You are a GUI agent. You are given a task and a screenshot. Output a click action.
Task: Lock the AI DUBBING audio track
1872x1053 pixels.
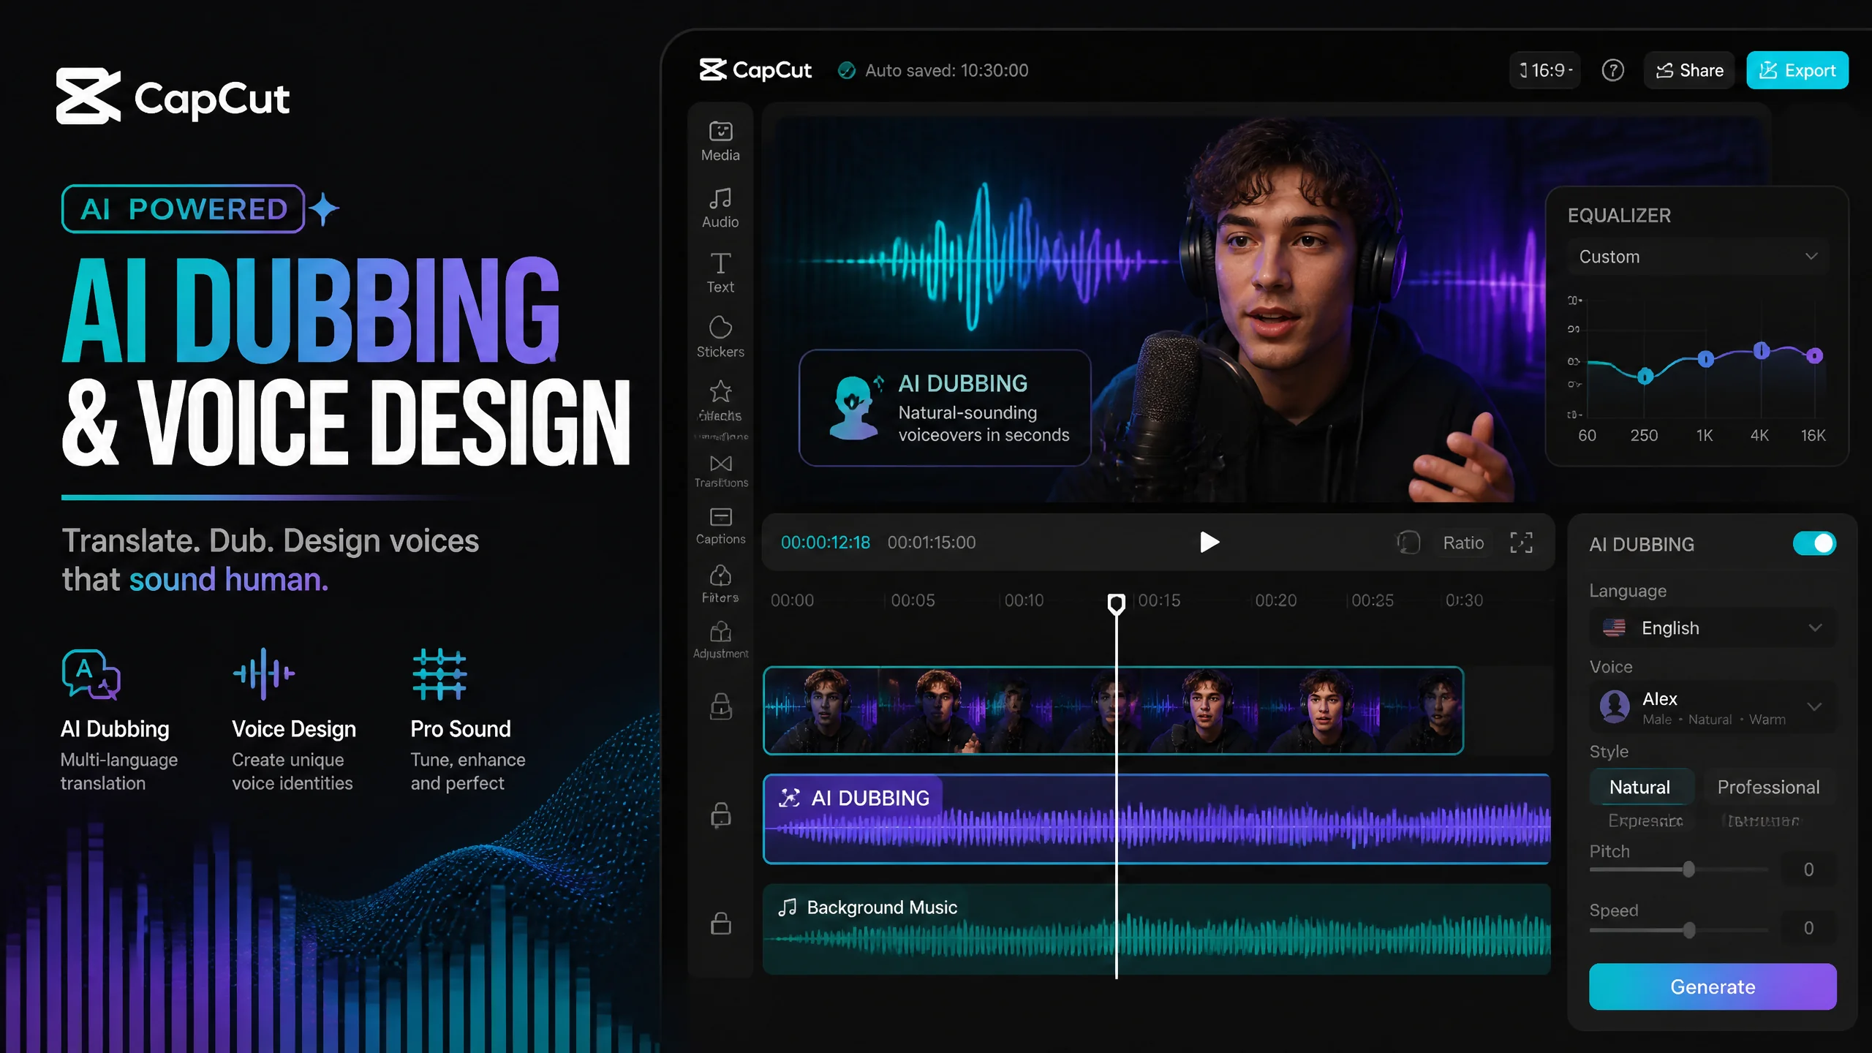click(721, 815)
